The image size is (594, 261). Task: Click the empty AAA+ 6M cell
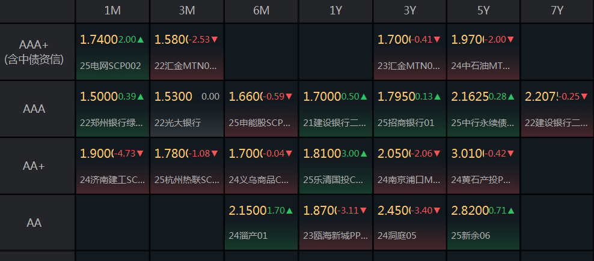261,52
